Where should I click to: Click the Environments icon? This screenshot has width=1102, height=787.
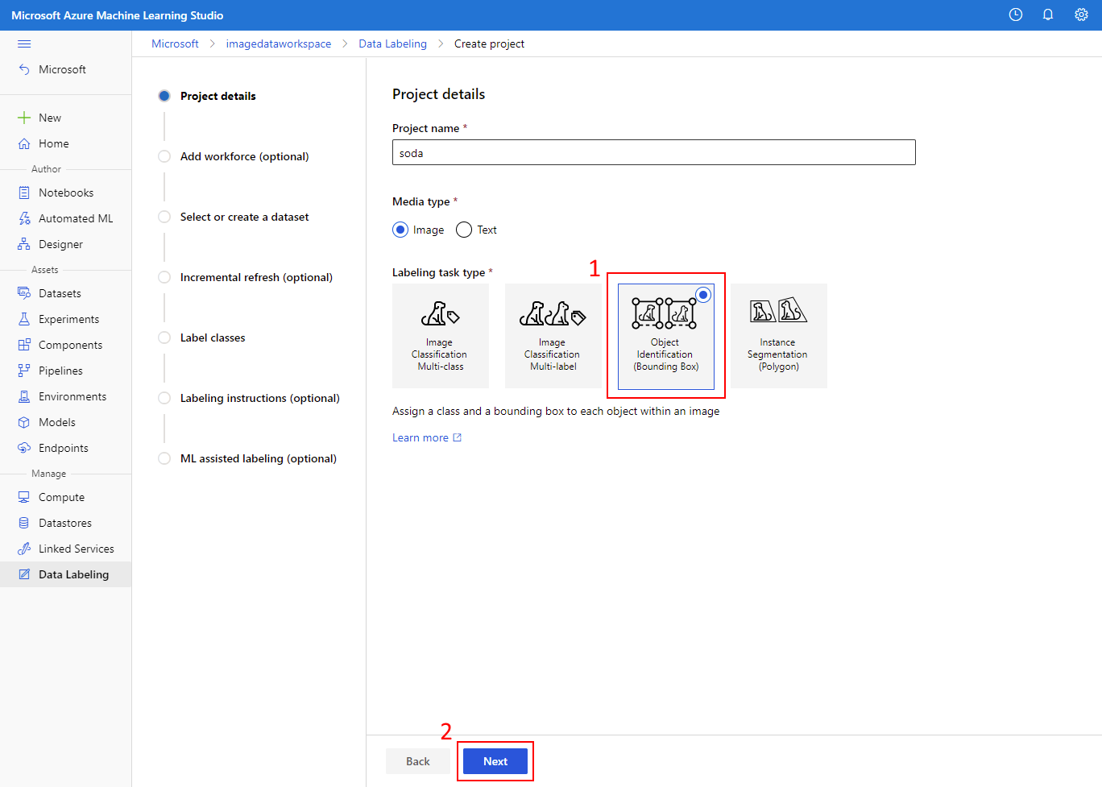pos(24,396)
